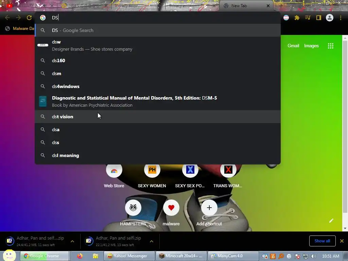Click Firefox icon in the taskbar
Screen dimensions: 348x261
tap(80, 256)
